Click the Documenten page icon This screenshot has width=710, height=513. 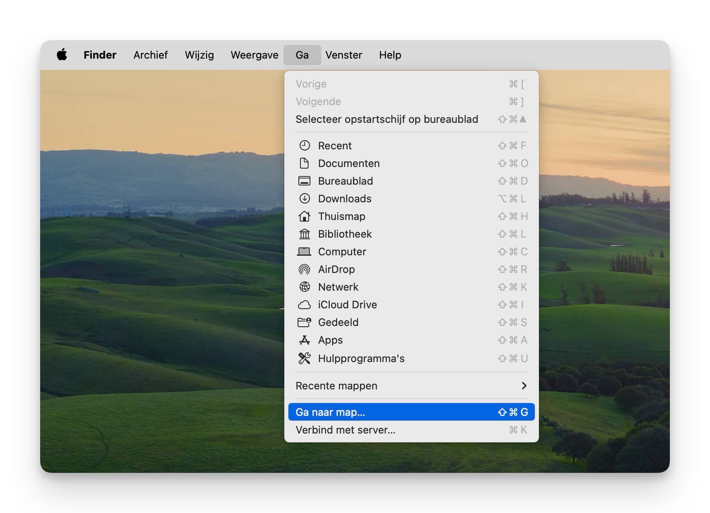tap(304, 163)
